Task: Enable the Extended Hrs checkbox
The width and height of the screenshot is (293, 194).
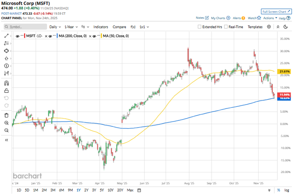Action: pos(200,27)
